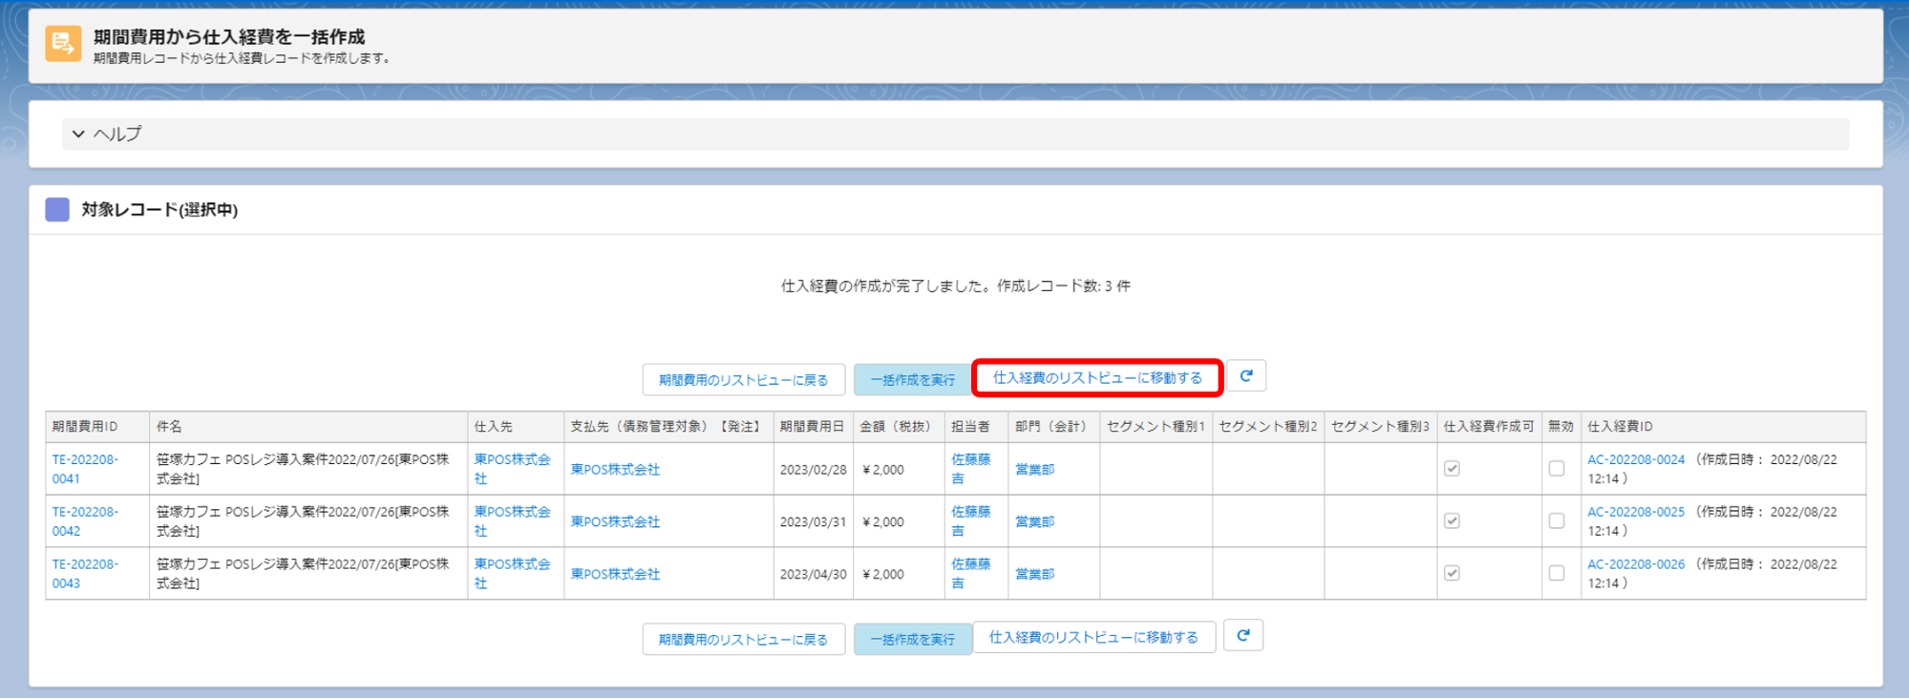Toggle 仕入経費作成可 checkbox for TE-202208-0041
Viewport: 1909px width, 699px height.
click(x=1452, y=468)
